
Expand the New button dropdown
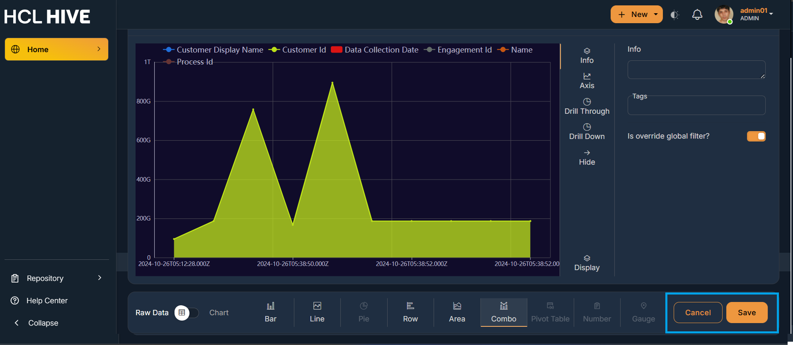(656, 14)
